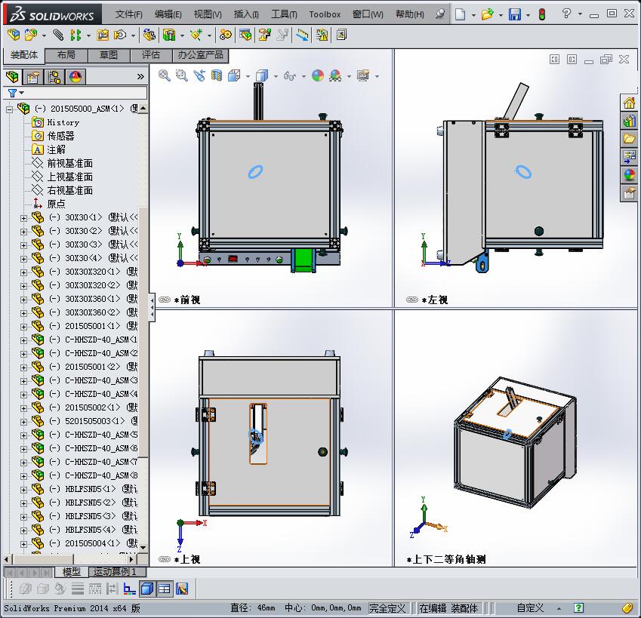The image size is (641, 618).
Task: Select the 前视基准面 plane in tree
Action: [x=70, y=164]
